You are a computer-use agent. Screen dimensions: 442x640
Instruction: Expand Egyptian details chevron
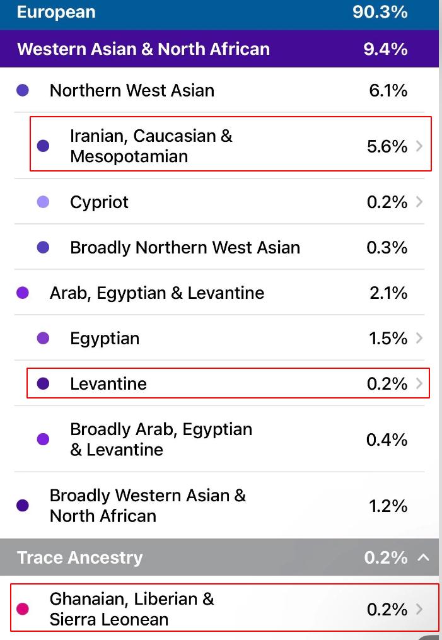(x=420, y=339)
